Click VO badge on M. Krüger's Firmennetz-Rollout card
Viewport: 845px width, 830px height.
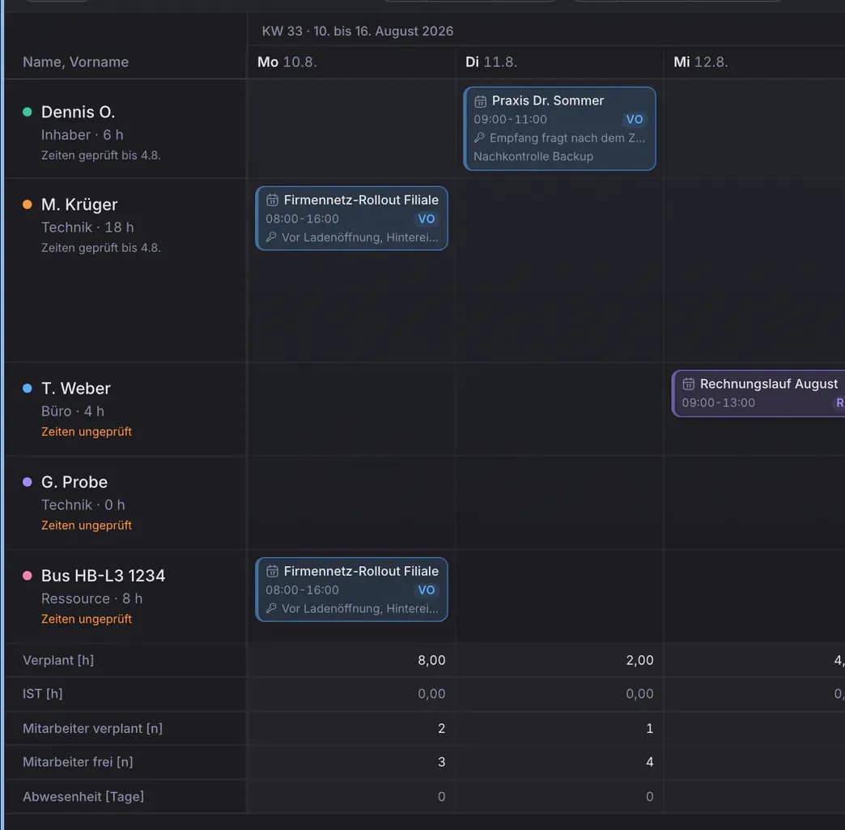(427, 219)
